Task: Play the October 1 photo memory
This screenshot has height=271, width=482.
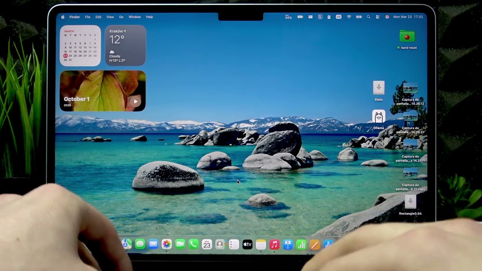Action: [136, 101]
